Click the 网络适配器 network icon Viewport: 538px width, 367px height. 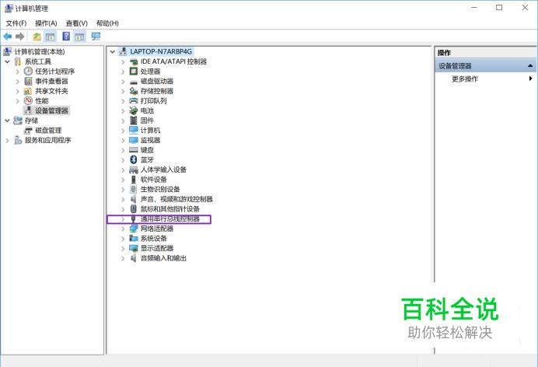[134, 229]
